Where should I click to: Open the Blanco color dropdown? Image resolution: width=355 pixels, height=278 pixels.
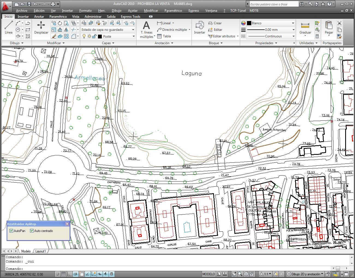[x=271, y=23]
